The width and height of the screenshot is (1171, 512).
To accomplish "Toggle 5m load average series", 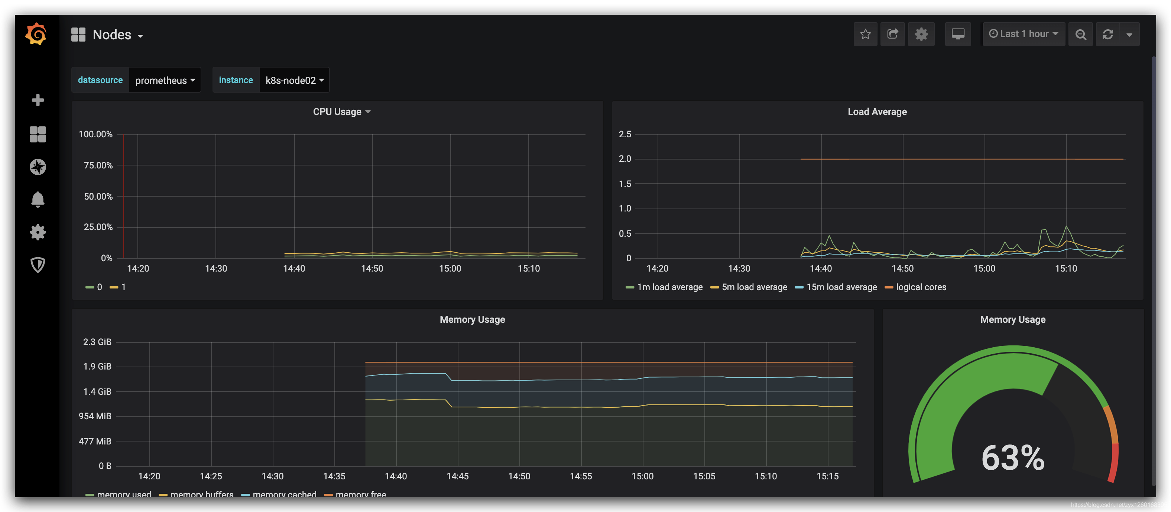I will pos(748,287).
